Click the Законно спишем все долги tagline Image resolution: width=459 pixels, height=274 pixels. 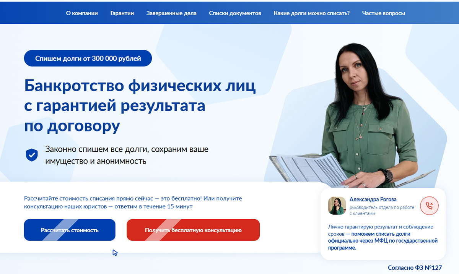point(127,155)
